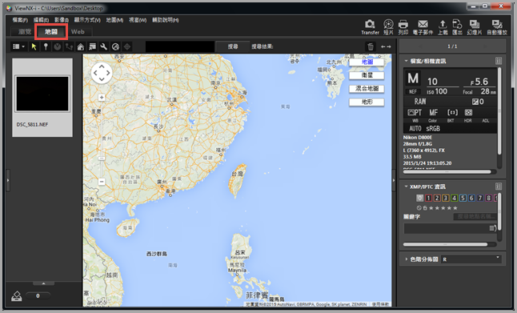Viewport: 517px width, 313px height.
Task: Click the crosshair center location icon
Action: coord(127,47)
